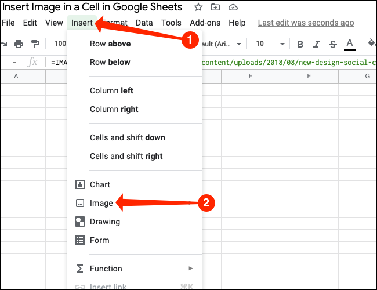The height and width of the screenshot is (290, 377).
Task: Toggle bold formatting
Action: (300, 44)
